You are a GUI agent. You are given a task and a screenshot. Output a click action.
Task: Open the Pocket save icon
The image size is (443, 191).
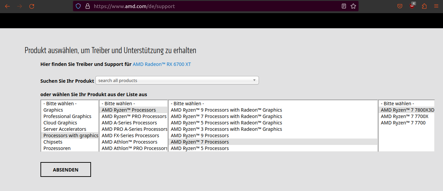point(400,6)
